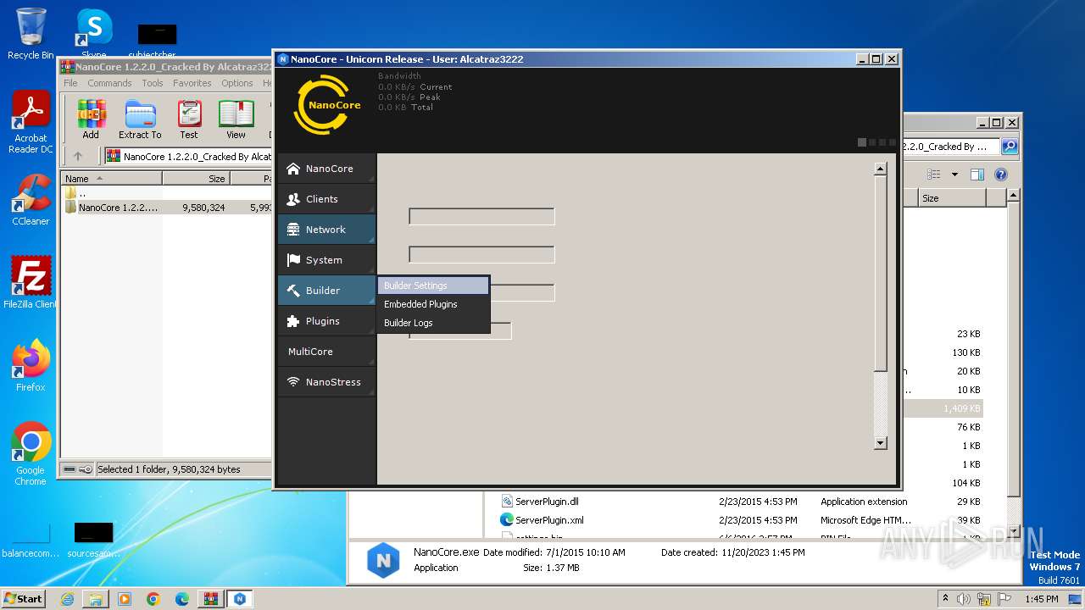
Task: Select ServerPlugin.dll file in Explorer
Action: point(539,502)
